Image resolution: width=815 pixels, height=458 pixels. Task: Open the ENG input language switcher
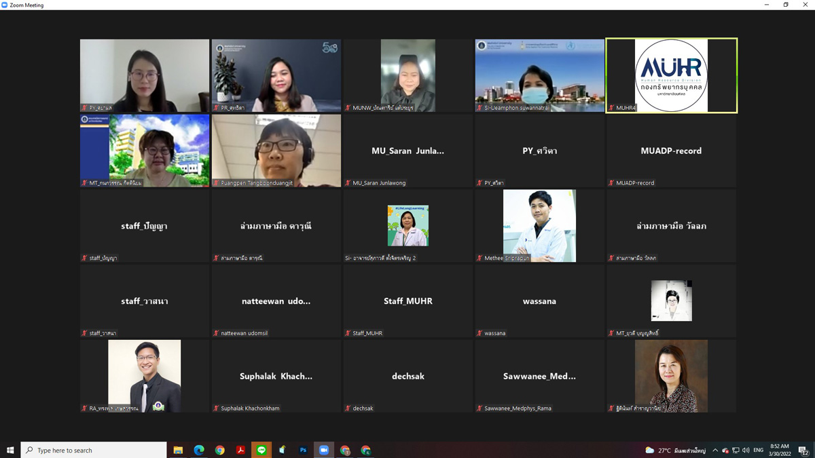pyautogui.click(x=759, y=451)
